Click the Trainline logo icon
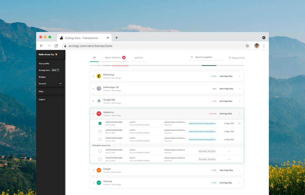The height and width of the screenshot is (195, 305). [x=99, y=183]
